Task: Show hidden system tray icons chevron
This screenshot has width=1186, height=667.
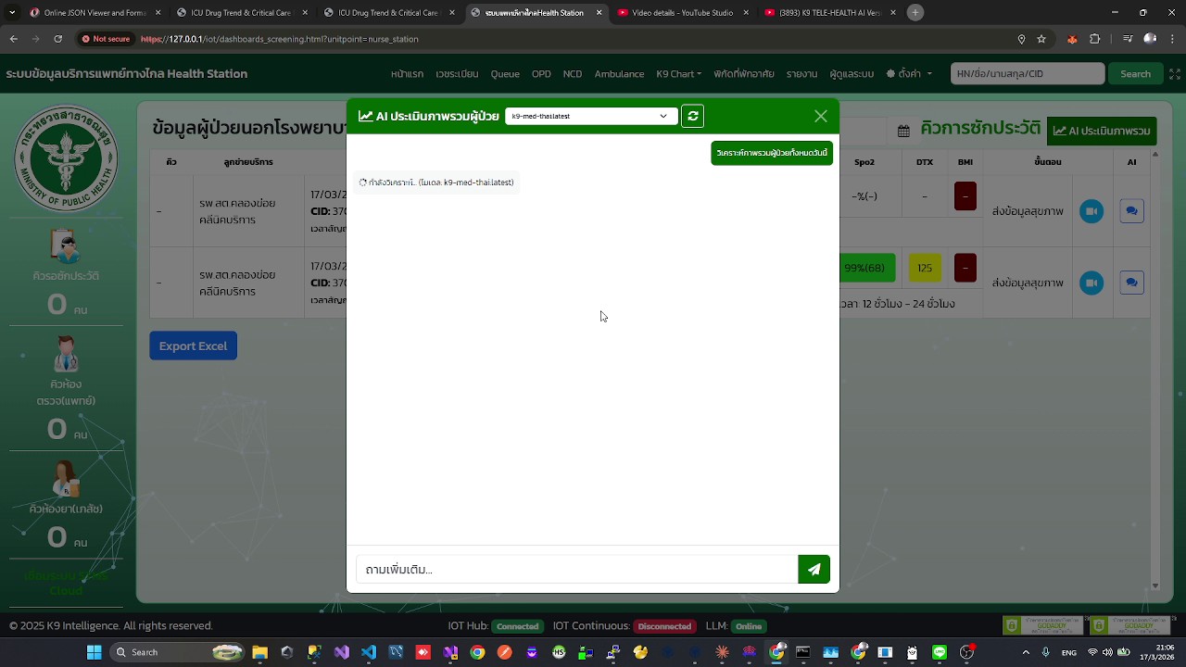Action: (x=1026, y=652)
